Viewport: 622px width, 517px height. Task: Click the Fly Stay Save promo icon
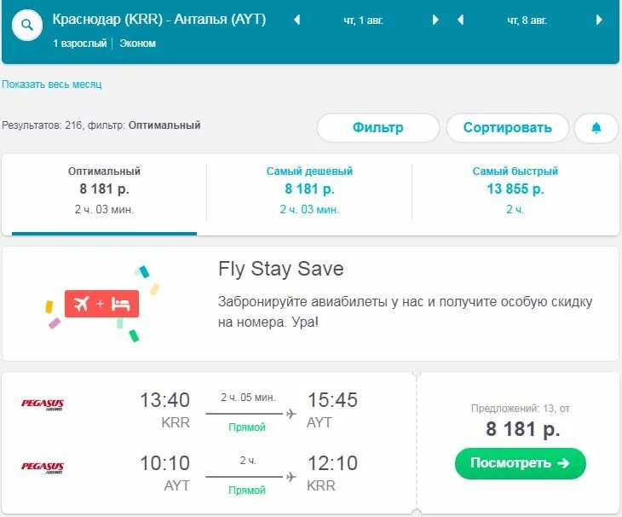[x=101, y=304]
